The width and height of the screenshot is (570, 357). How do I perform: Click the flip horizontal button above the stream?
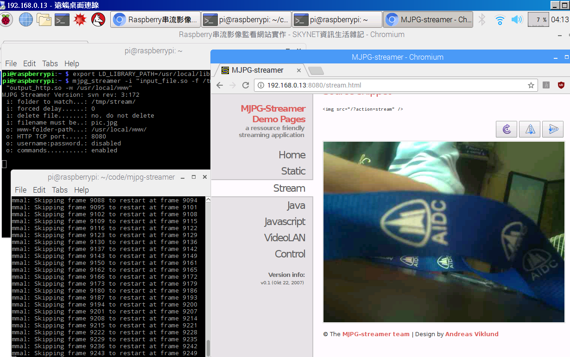point(530,129)
